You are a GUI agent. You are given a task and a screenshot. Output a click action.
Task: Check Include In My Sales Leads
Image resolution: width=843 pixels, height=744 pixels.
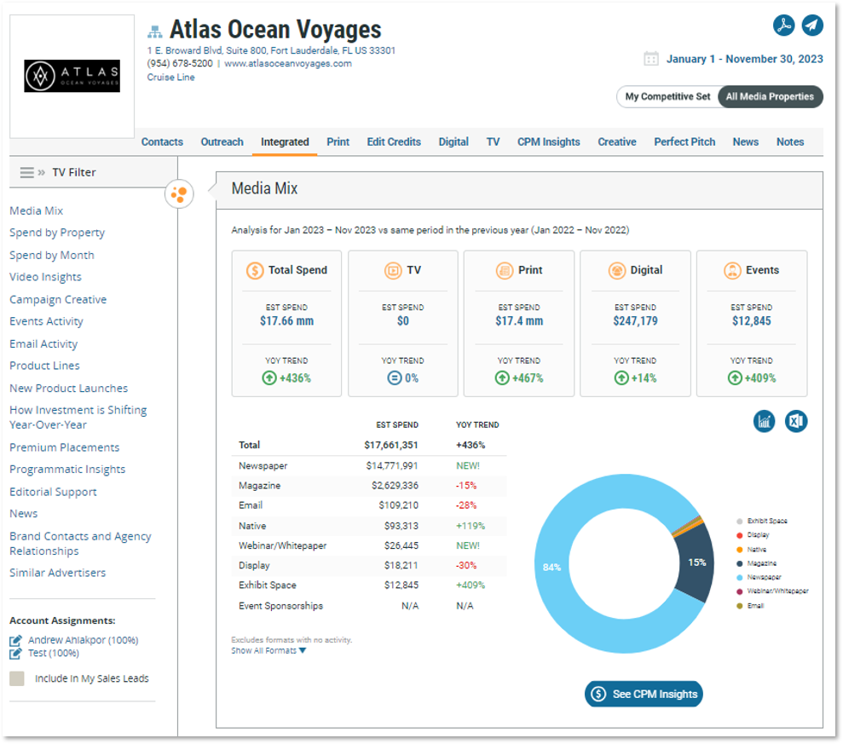[17, 678]
